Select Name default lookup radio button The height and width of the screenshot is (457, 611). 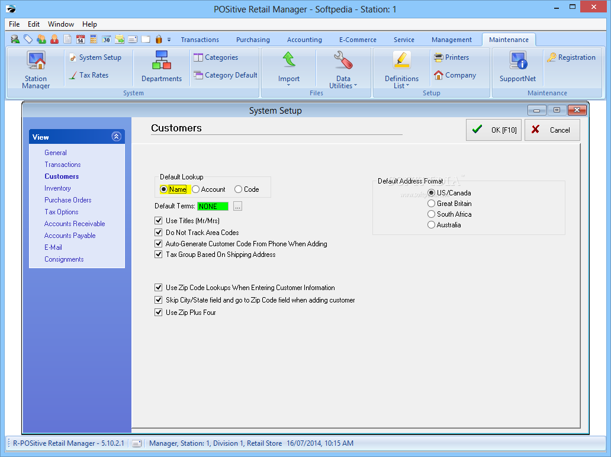click(163, 189)
